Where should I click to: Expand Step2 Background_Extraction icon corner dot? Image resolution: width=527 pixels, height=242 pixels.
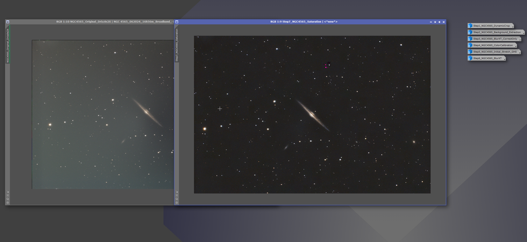coord(523,33)
